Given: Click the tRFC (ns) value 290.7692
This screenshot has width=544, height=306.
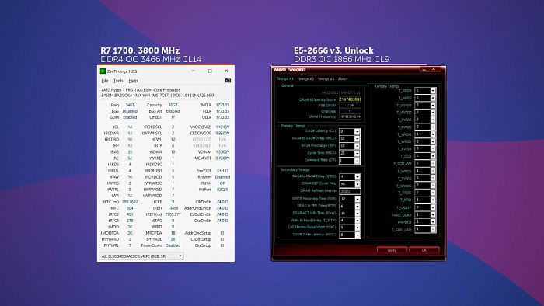Looking at the screenshot, I should [130, 202].
